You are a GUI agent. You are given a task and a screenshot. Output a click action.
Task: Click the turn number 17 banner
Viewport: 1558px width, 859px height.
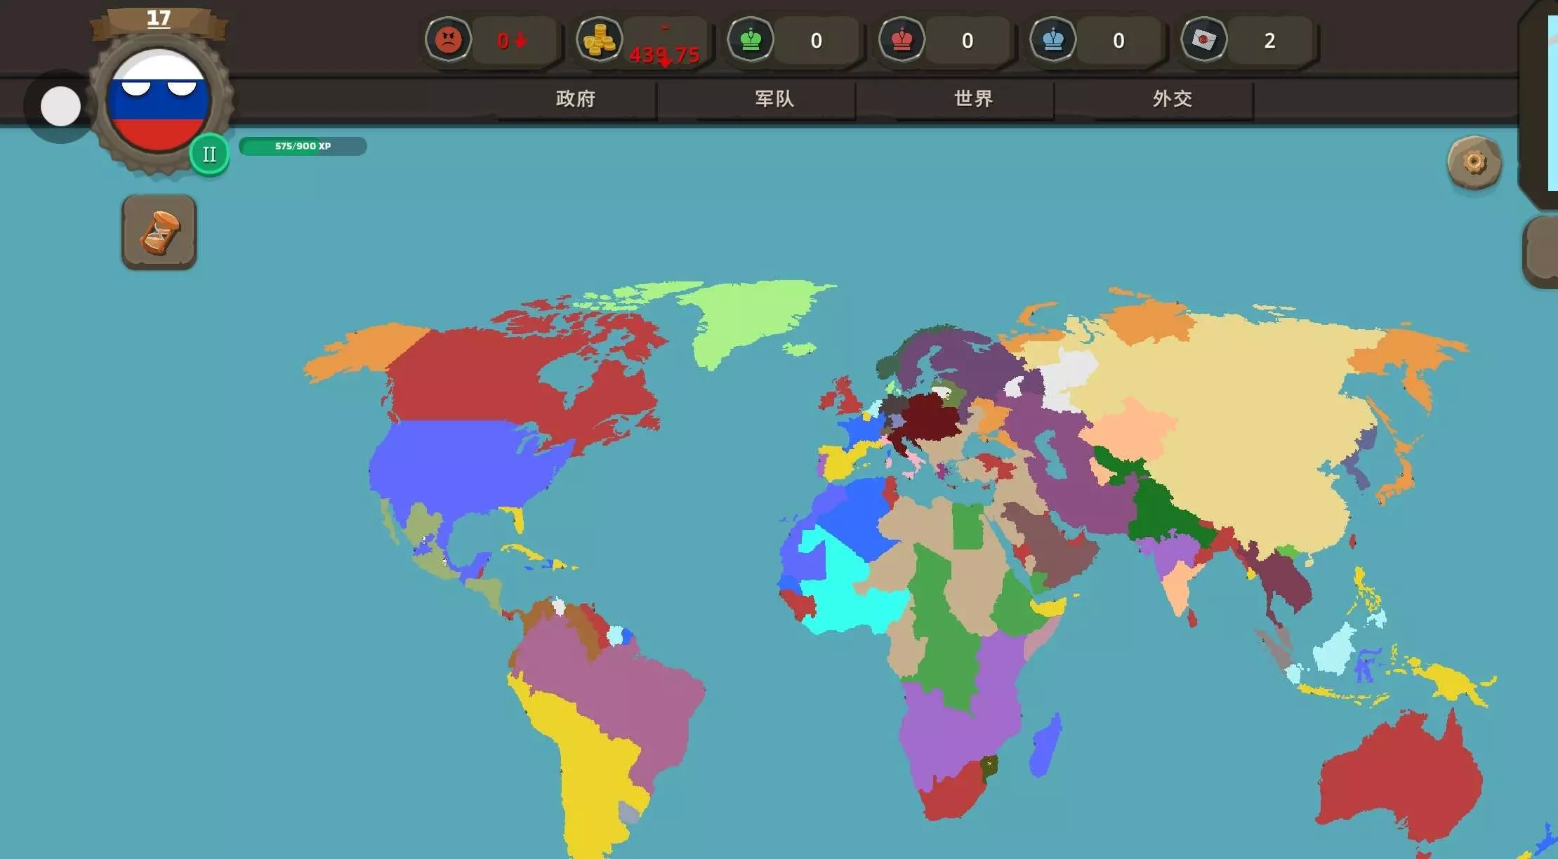(x=159, y=19)
